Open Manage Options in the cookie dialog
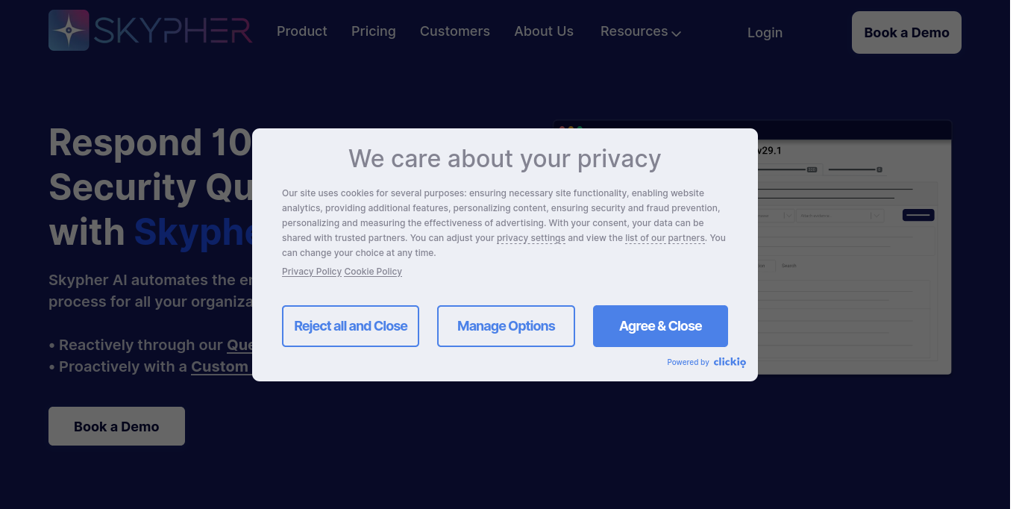 click(506, 326)
